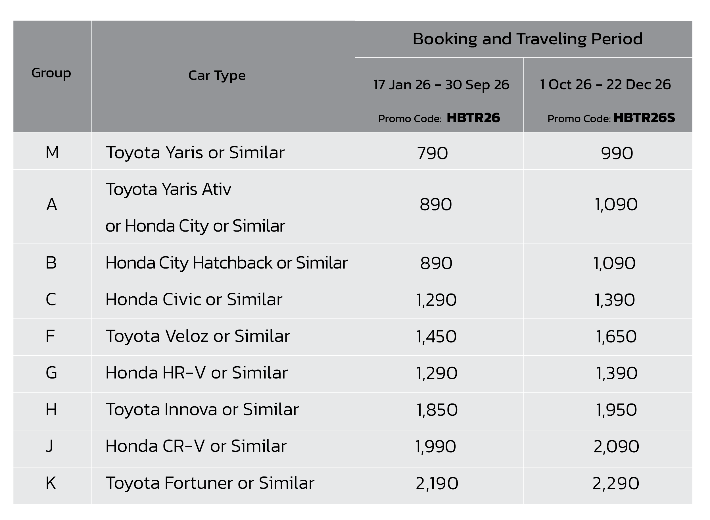Click the Booking and Traveling Period header

pyautogui.click(x=527, y=39)
